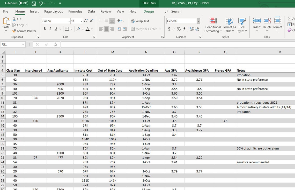Apply the Percent Style format

click(x=179, y=29)
